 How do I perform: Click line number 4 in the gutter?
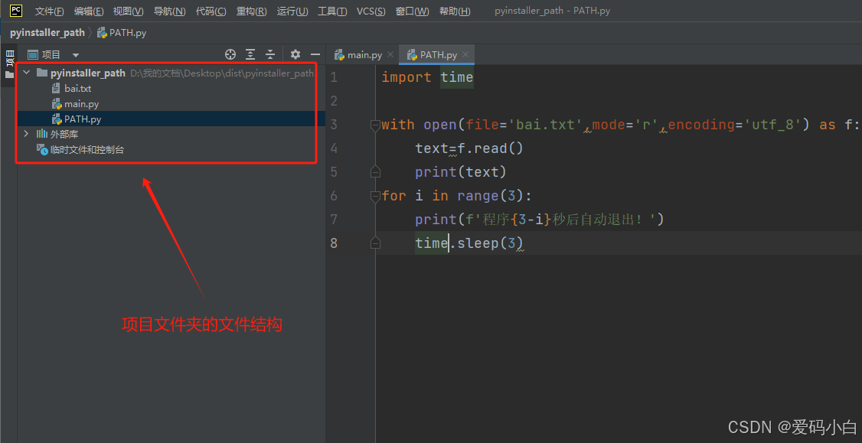[334, 148]
